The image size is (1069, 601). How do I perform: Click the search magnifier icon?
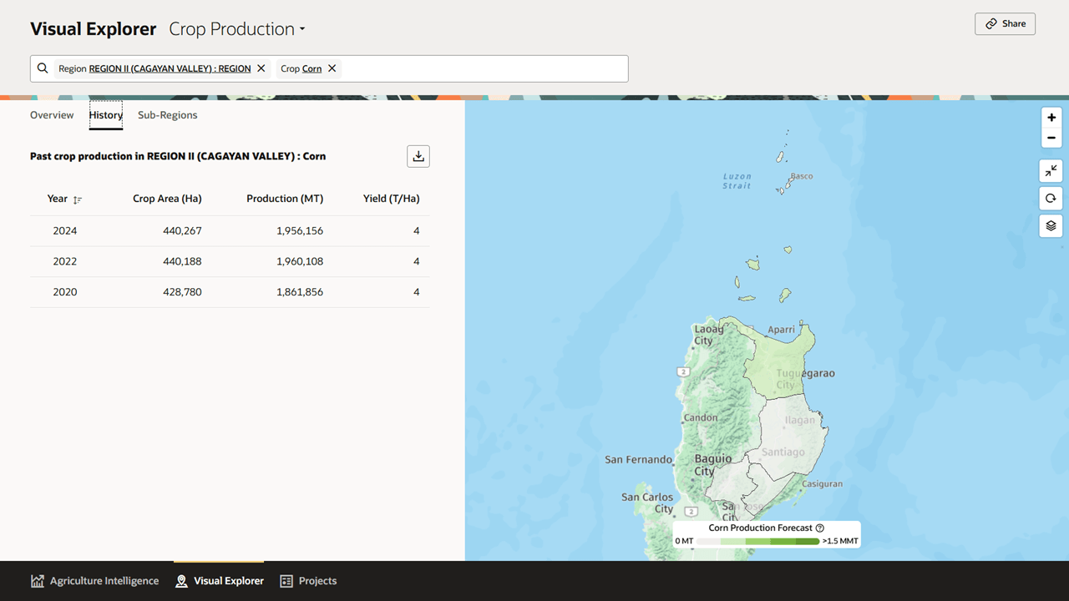(x=43, y=68)
